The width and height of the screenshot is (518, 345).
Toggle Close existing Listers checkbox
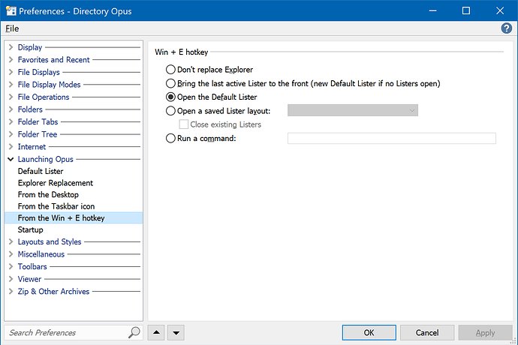point(184,124)
